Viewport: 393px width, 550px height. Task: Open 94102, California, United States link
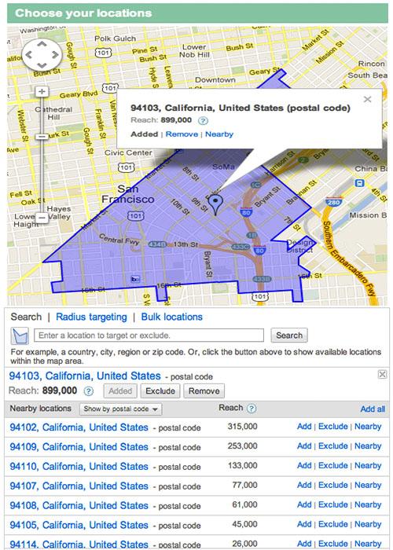click(79, 427)
